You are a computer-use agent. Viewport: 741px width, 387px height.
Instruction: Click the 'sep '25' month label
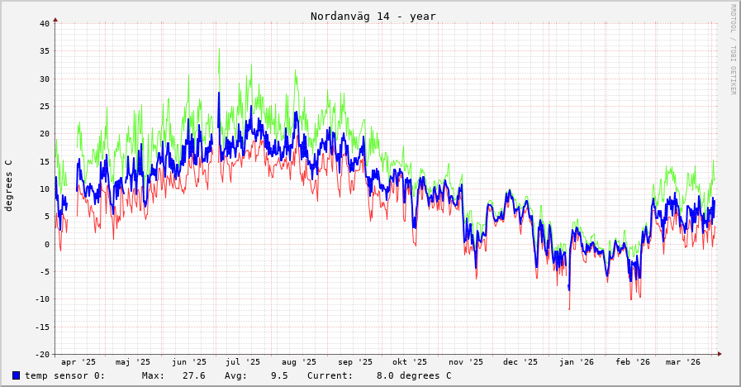tap(355, 362)
